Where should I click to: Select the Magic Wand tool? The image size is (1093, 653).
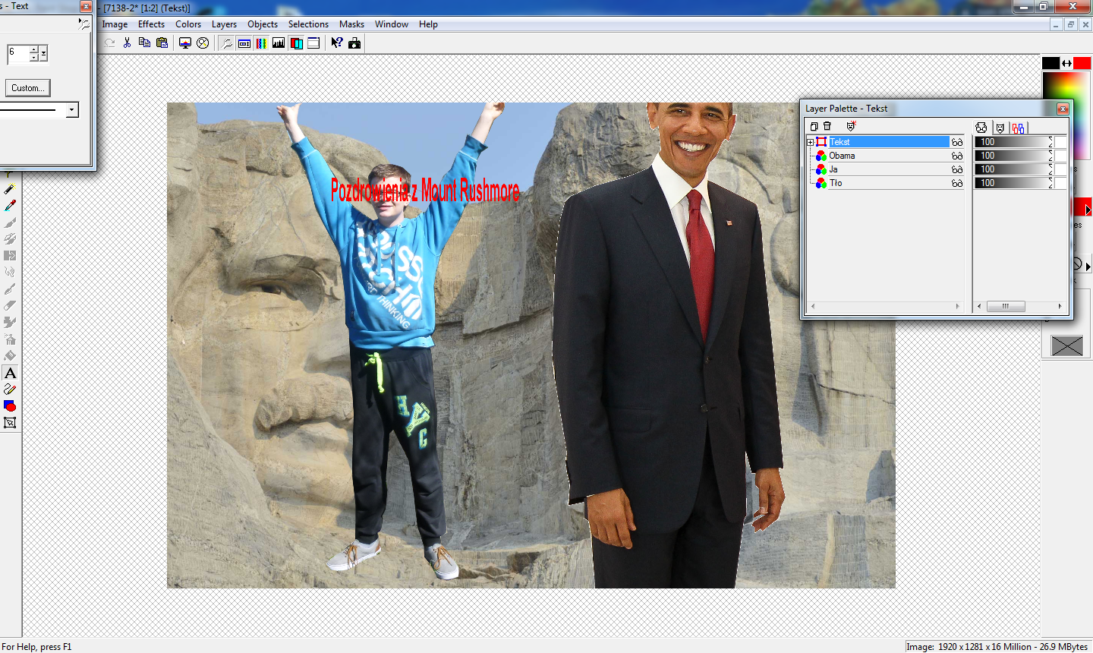click(10, 188)
